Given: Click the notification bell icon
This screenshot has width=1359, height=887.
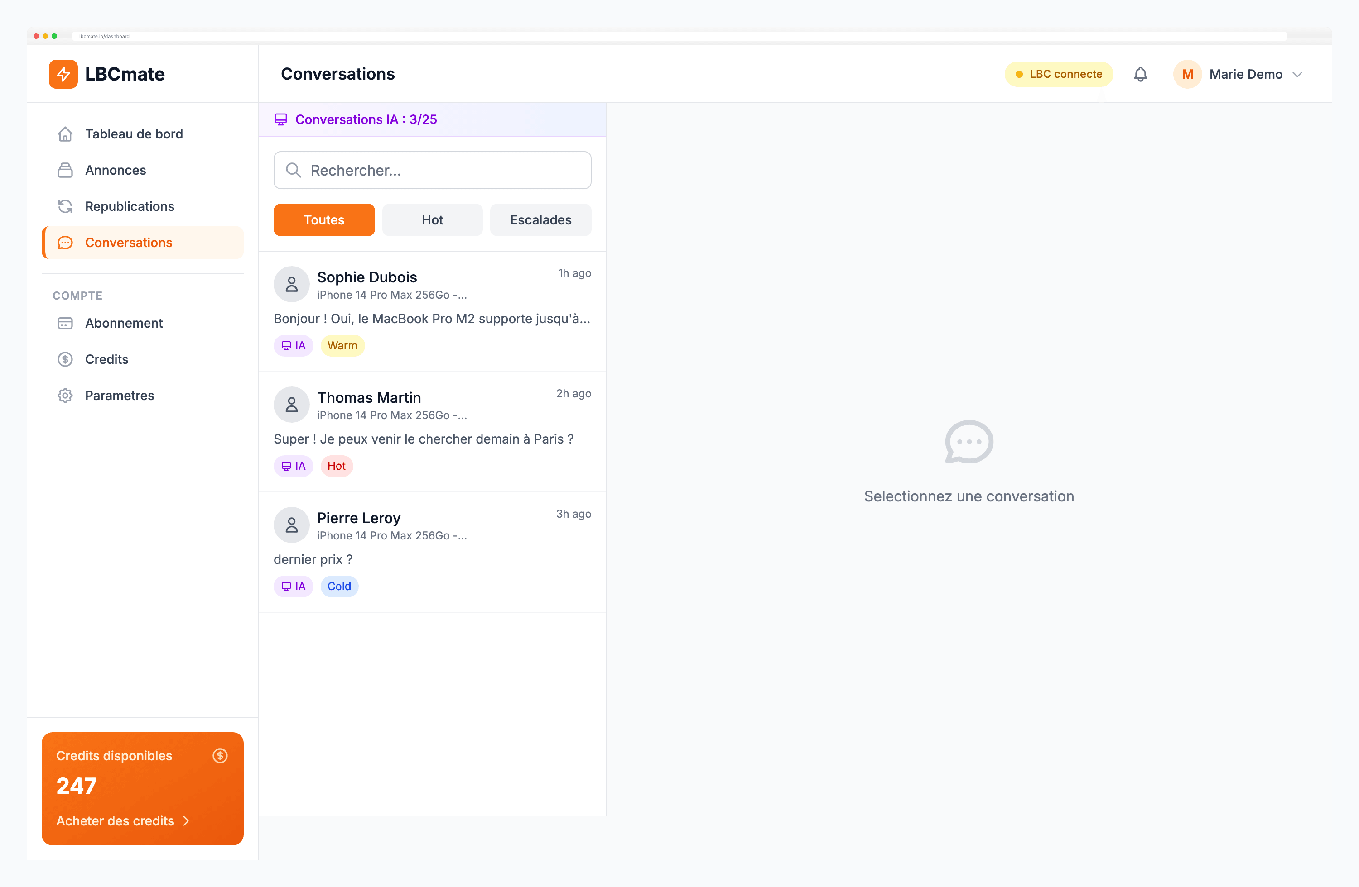Looking at the screenshot, I should [1140, 74].
